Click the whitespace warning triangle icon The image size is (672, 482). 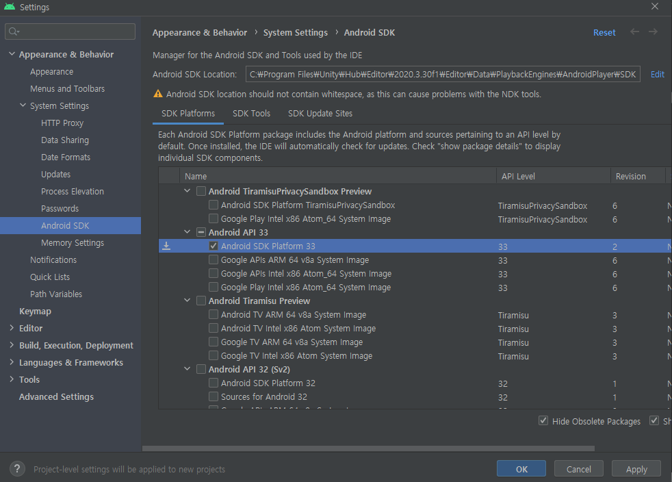tap(157, 94)
